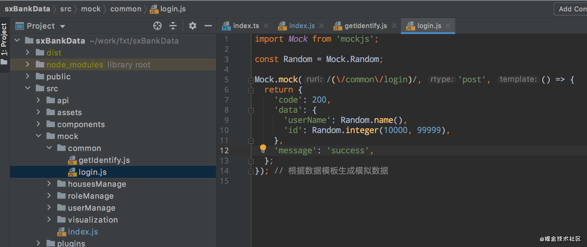
Task: Click Add Configuration button
Action: coord(571,9)
